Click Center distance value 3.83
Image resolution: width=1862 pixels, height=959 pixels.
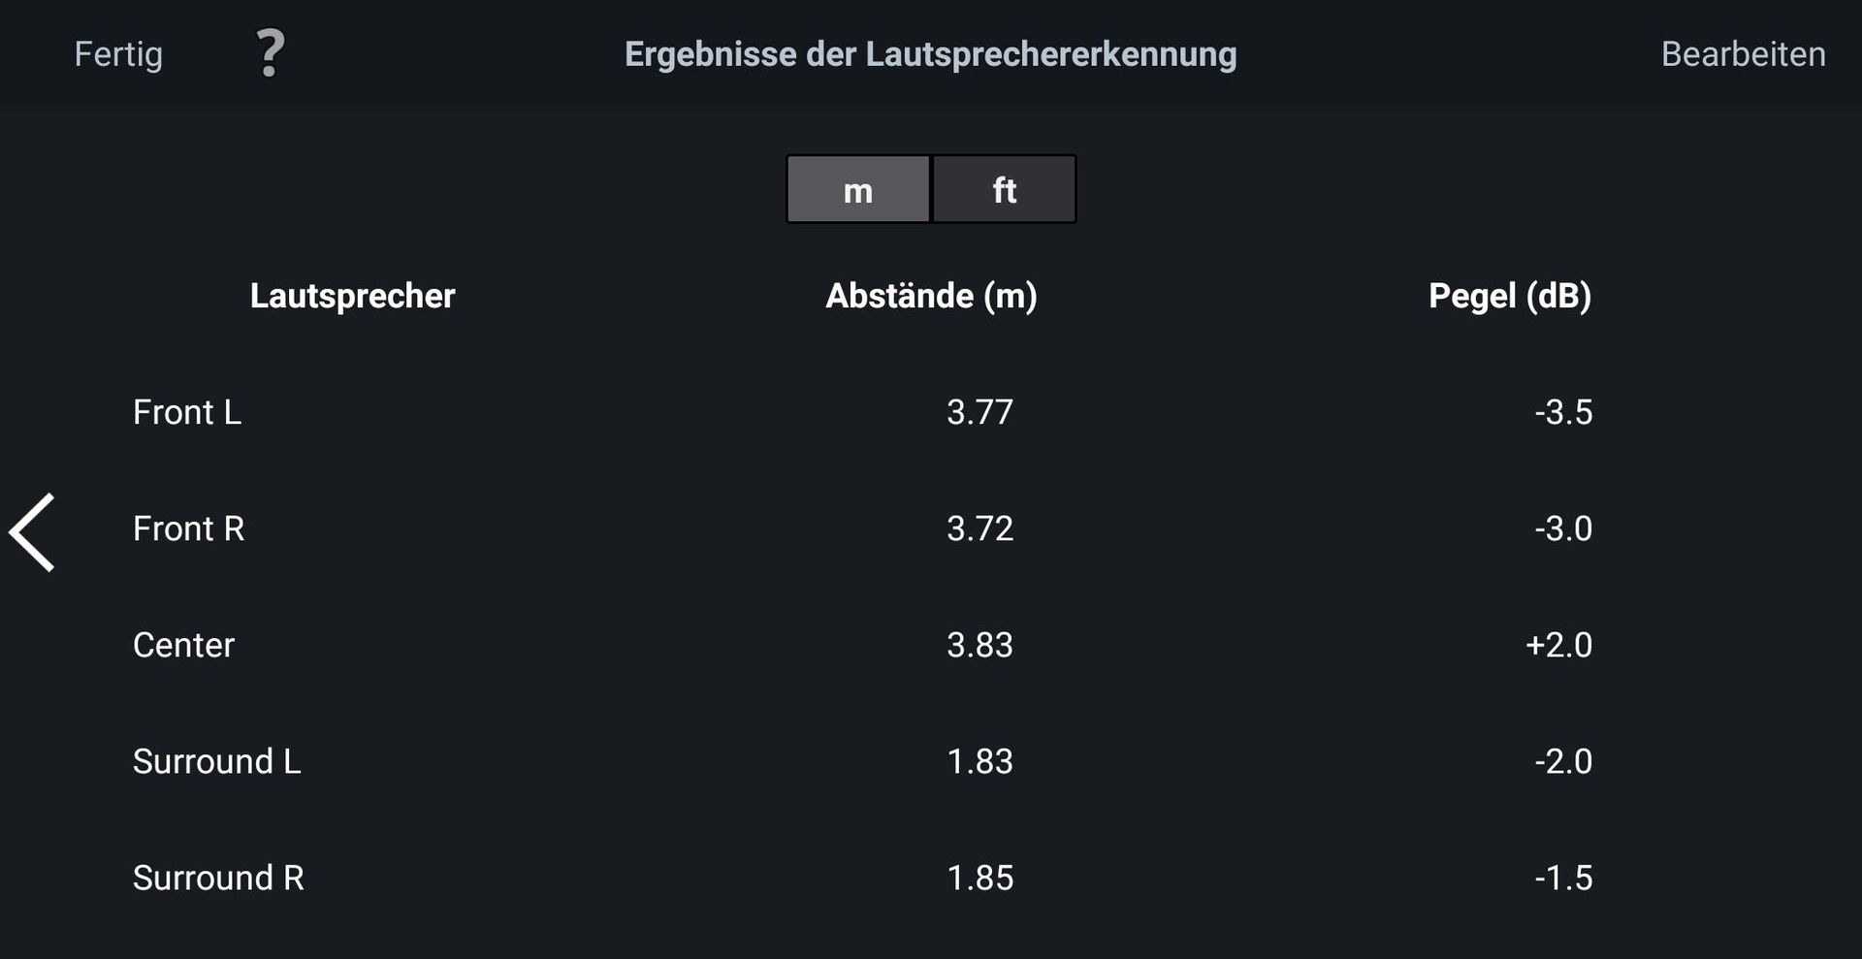click(979, 645)
